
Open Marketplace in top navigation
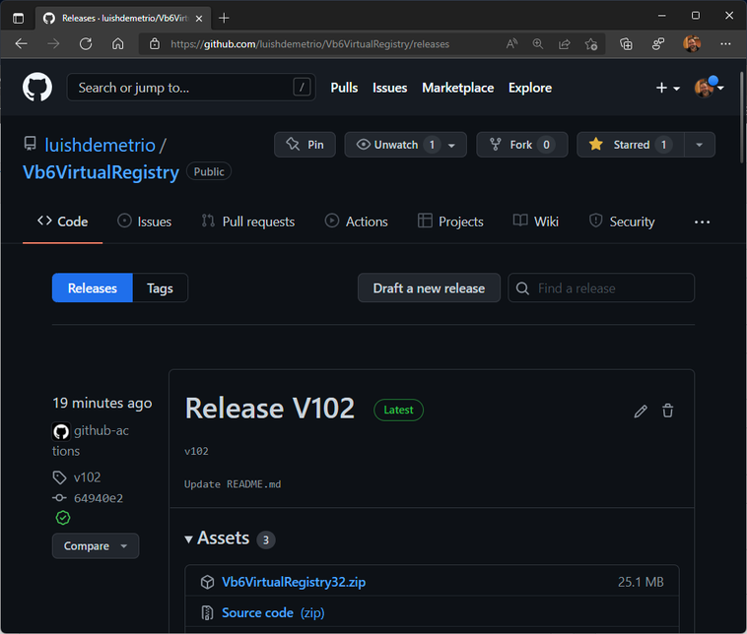pos(458,88)
